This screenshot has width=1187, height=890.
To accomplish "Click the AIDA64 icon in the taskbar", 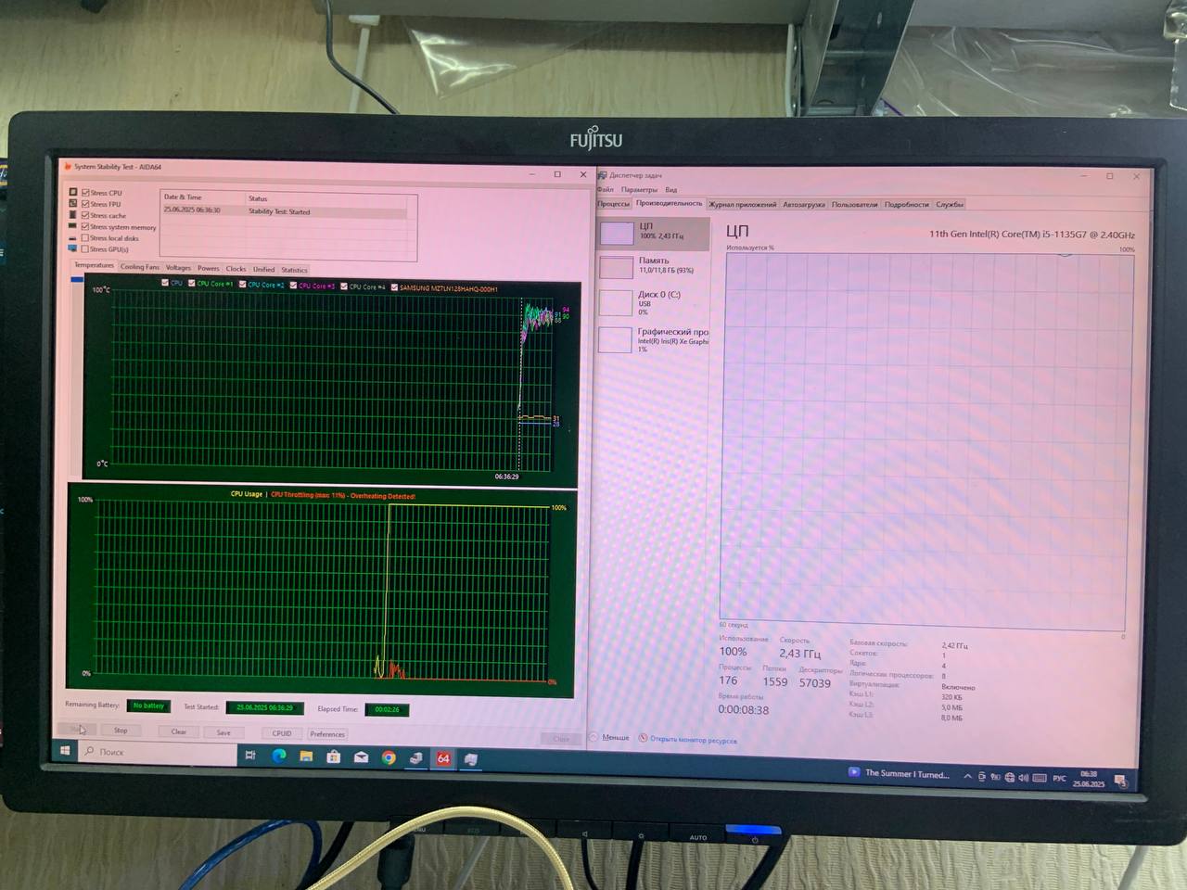I will 443,758.
